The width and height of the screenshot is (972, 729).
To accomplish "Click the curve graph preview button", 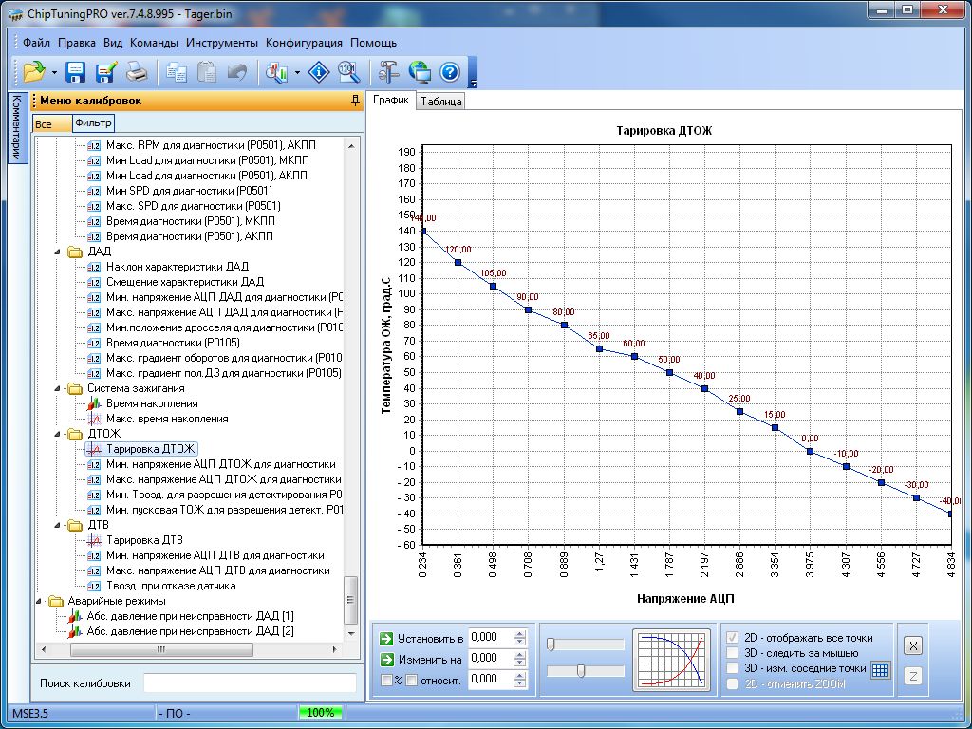I will tap(672, 658).
